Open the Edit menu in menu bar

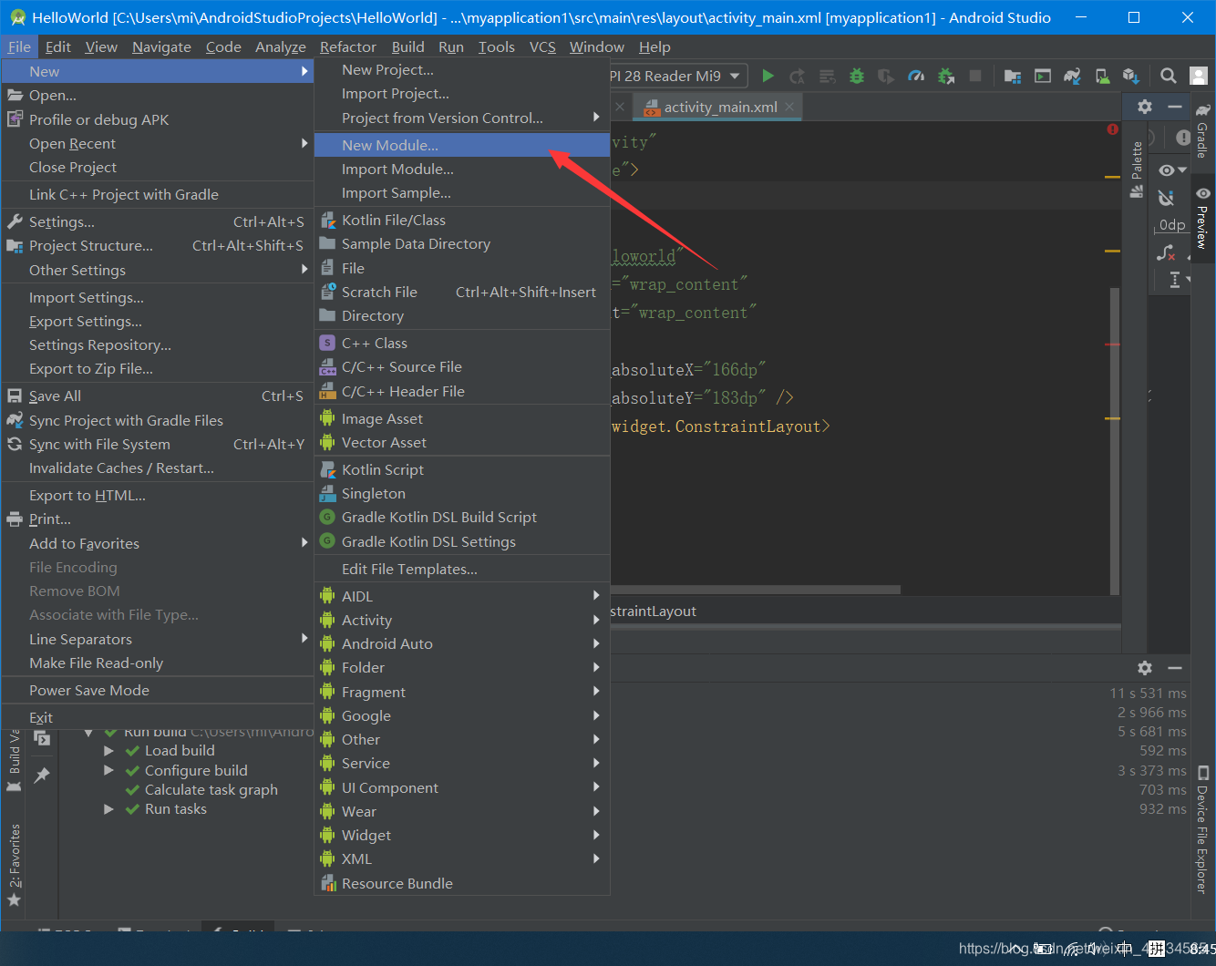click(x=58, y=46)
